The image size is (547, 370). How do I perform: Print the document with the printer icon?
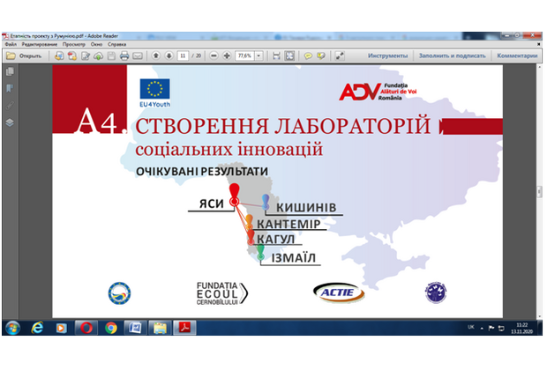click(x=124, y=55)
